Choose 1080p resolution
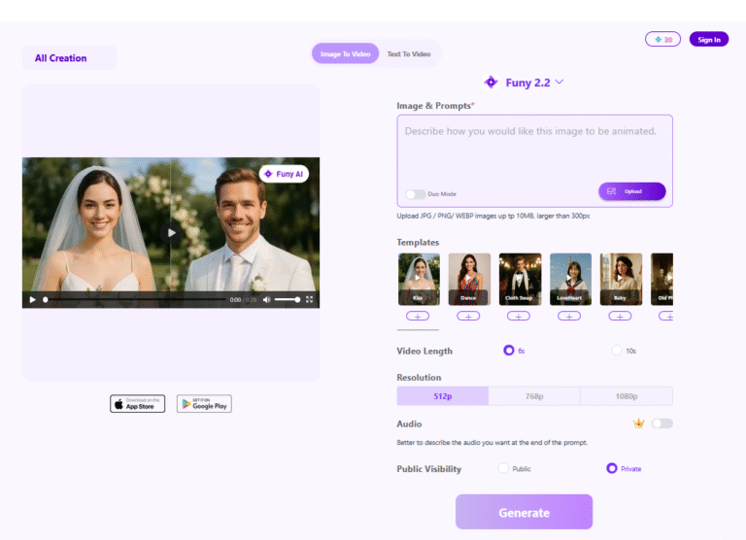 click(x=627, y=396)
